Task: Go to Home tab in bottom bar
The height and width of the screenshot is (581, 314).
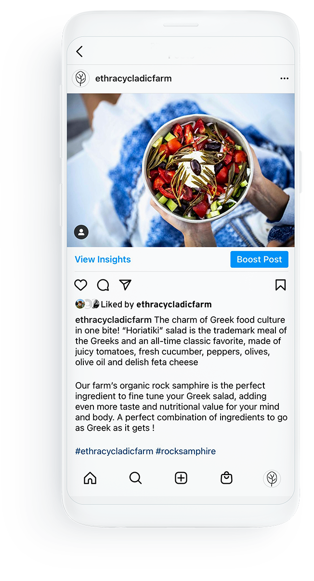Action: 90,478
